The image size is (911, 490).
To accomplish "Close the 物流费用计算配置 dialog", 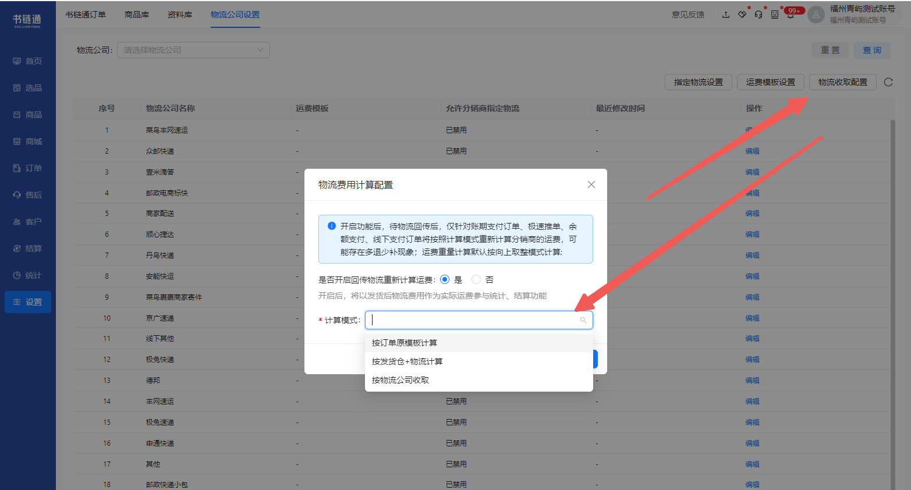I will (591, 184).
